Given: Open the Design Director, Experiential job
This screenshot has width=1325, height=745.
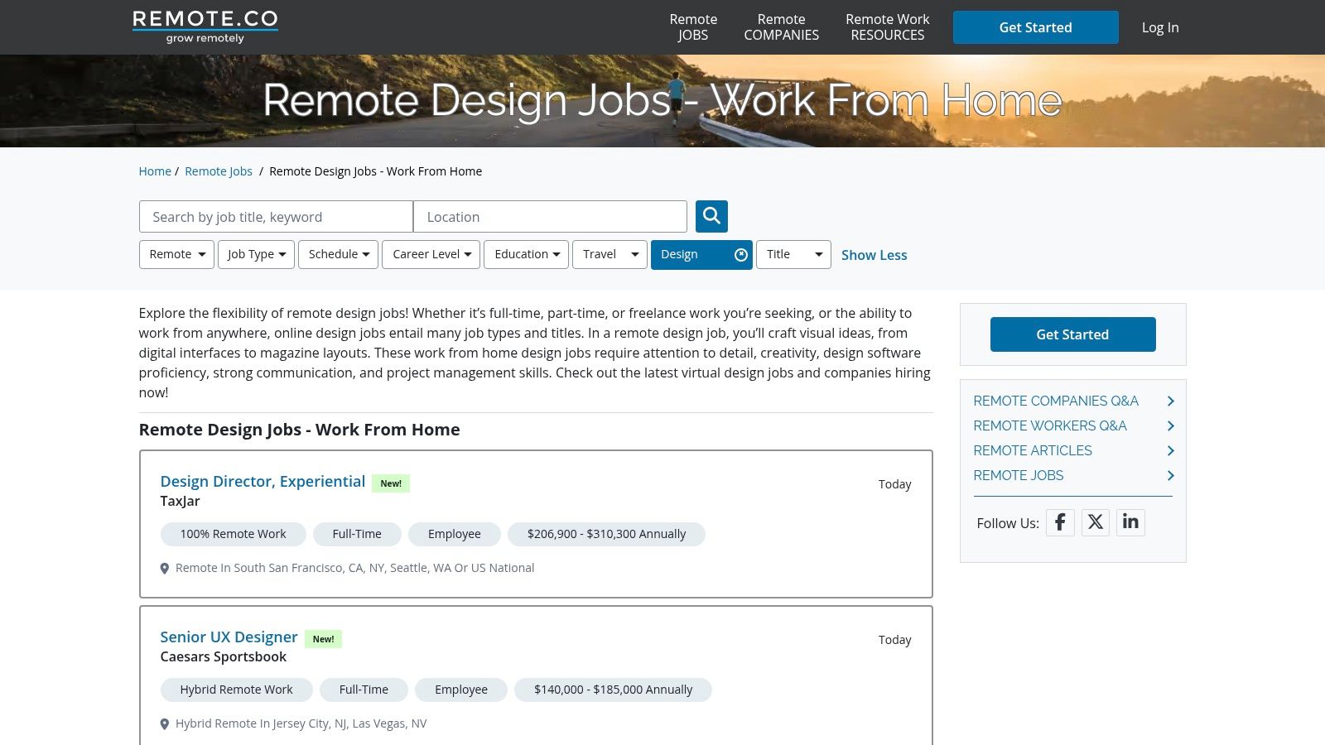Looking at the screenshot, I should (263, 481).
